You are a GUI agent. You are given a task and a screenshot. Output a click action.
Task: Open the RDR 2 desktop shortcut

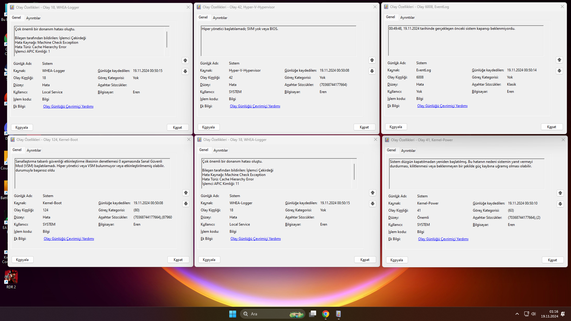[x=11, y=279]
